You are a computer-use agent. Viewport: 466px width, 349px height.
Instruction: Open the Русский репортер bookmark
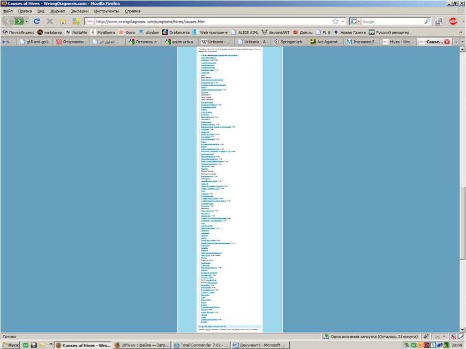pyautogui.click(x=389, y=32)
